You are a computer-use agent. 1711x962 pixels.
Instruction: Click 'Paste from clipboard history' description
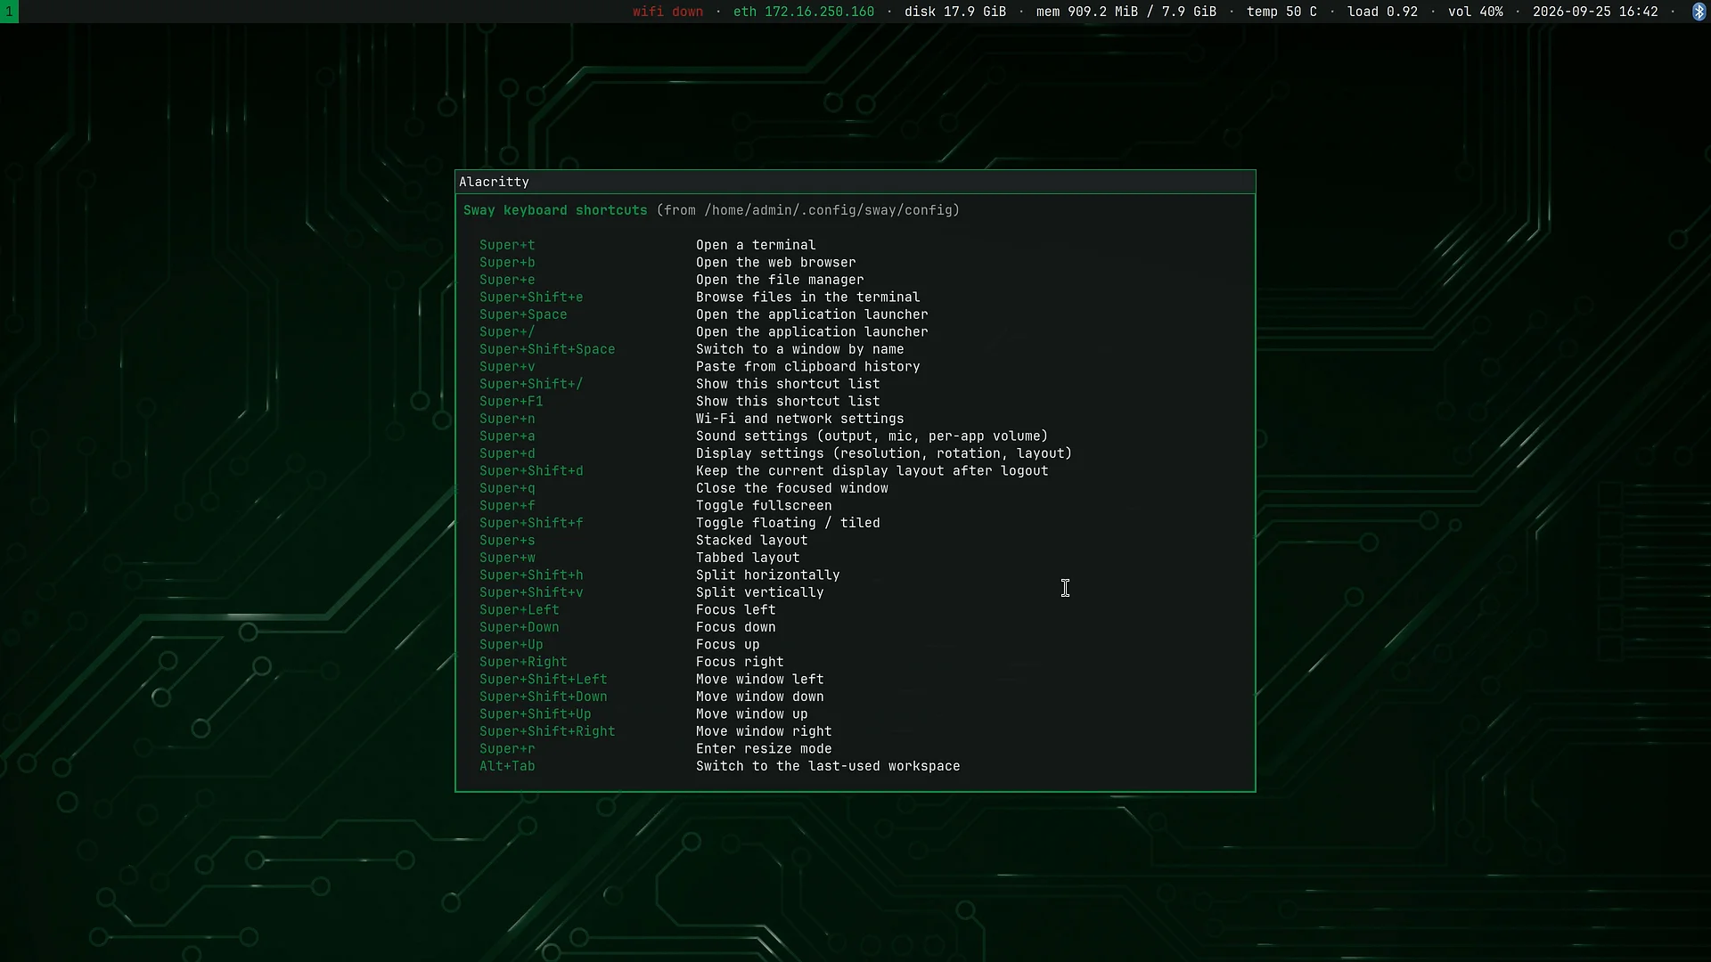pos(808,367)
